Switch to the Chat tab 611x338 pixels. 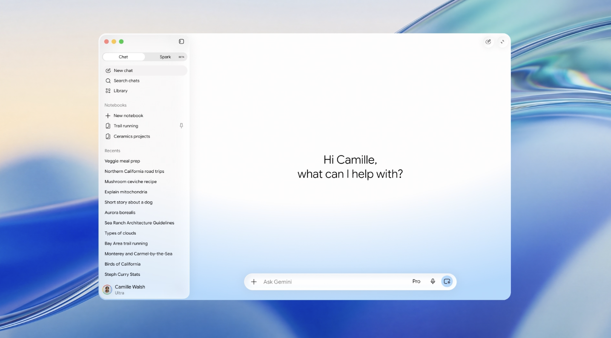[123, 57]
